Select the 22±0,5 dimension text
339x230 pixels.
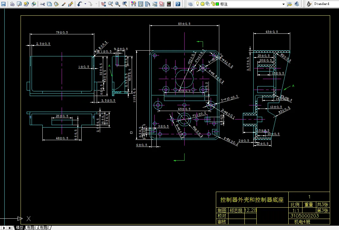coord(262,144)
